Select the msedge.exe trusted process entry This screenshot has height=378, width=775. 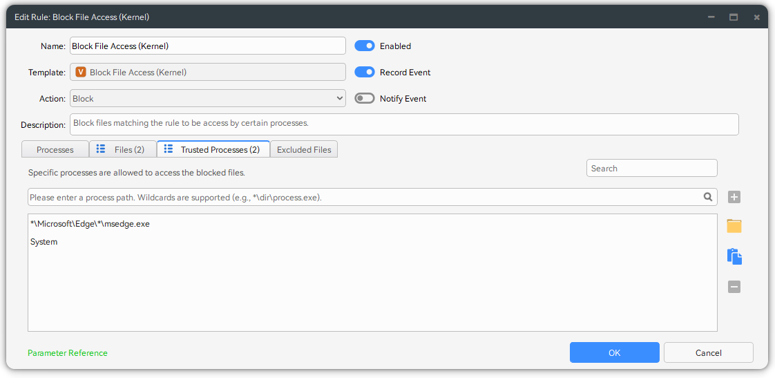tap(90, 224)
